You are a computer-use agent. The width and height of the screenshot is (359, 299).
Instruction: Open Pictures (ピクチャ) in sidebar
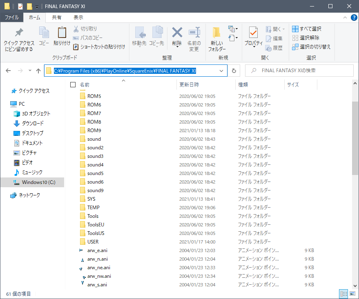[25, 153]
